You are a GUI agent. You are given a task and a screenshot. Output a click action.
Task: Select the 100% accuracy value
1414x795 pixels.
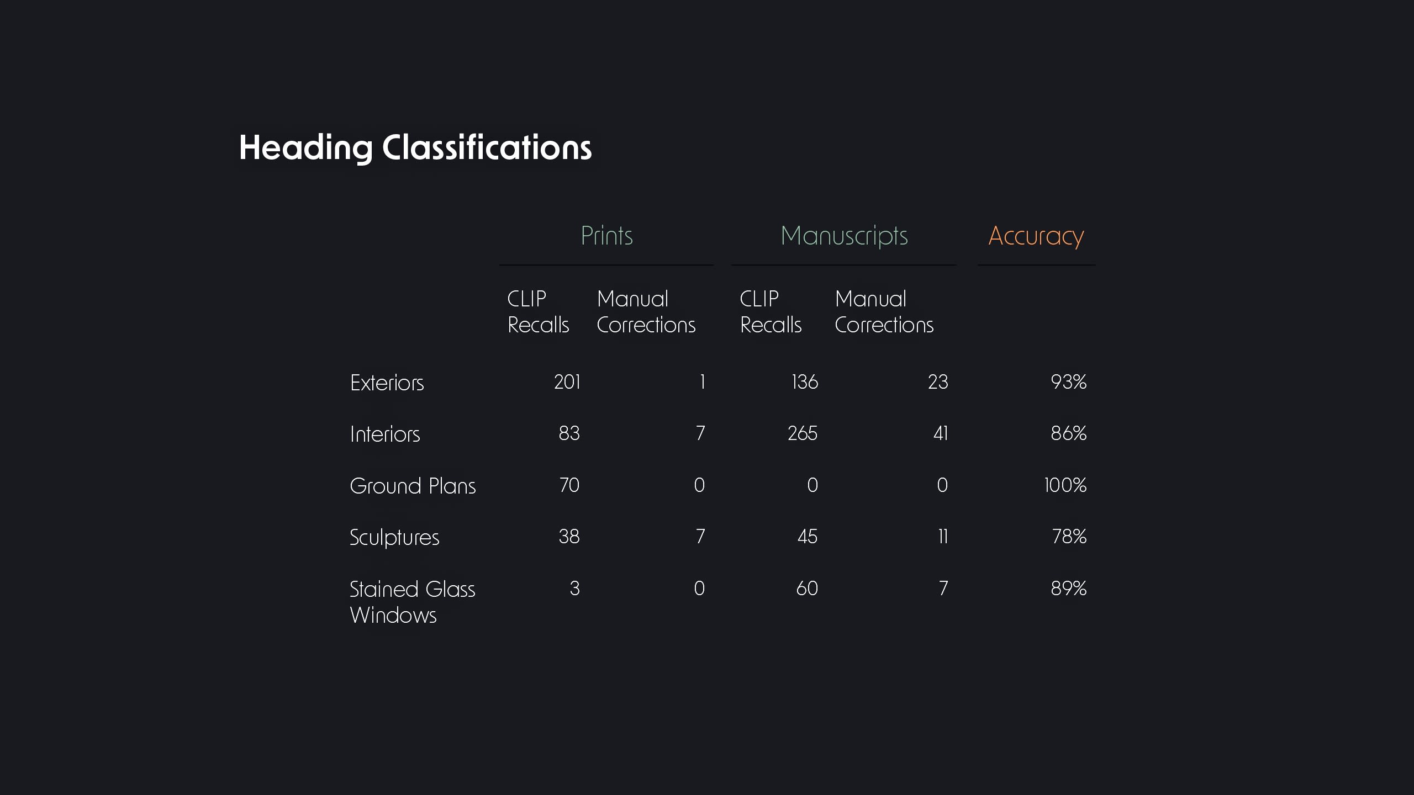click(x=1065, y=485)
